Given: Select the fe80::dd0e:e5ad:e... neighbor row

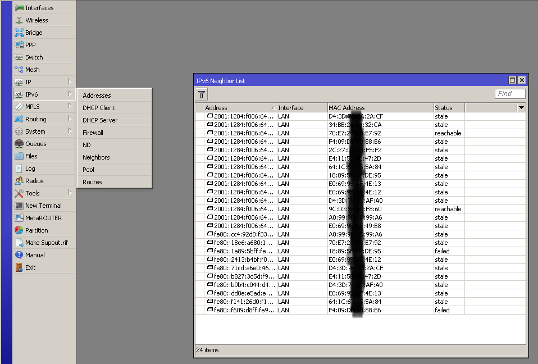Looking at the screenshot, I should [361, 293].
